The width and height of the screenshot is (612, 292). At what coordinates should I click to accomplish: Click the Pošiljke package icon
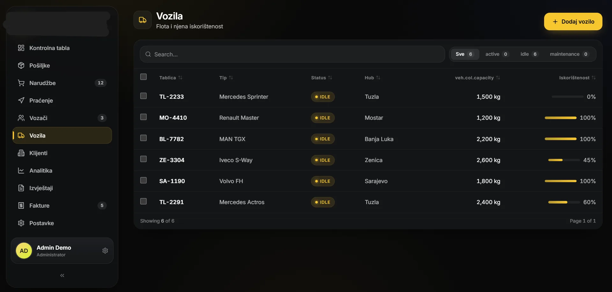(x=21, y=65)
